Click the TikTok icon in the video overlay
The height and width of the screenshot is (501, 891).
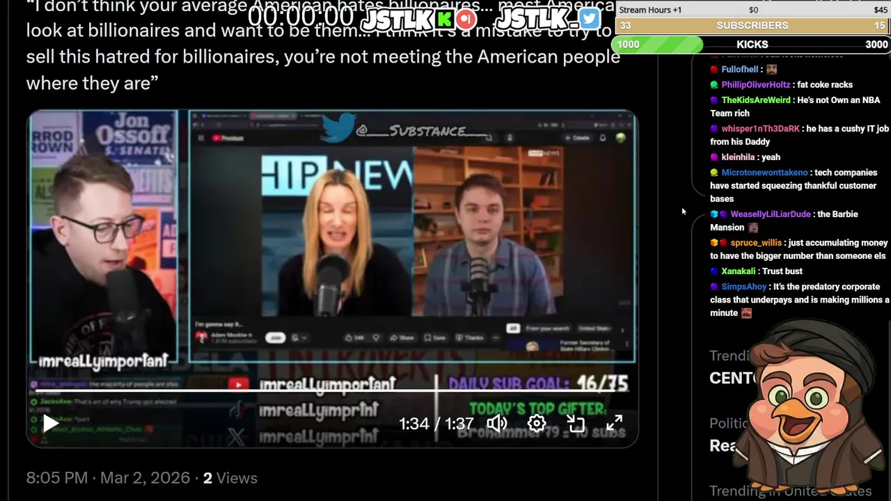238,411
